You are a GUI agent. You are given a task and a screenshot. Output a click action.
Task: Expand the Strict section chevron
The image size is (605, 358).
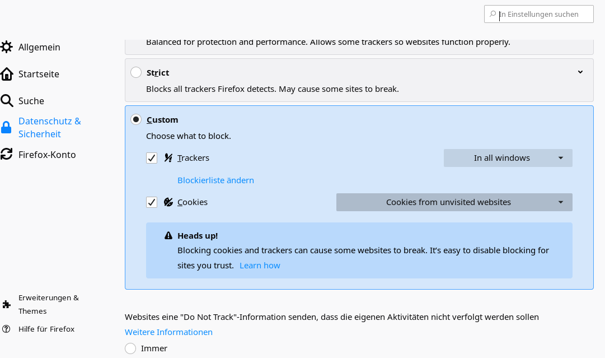[580, 72]
